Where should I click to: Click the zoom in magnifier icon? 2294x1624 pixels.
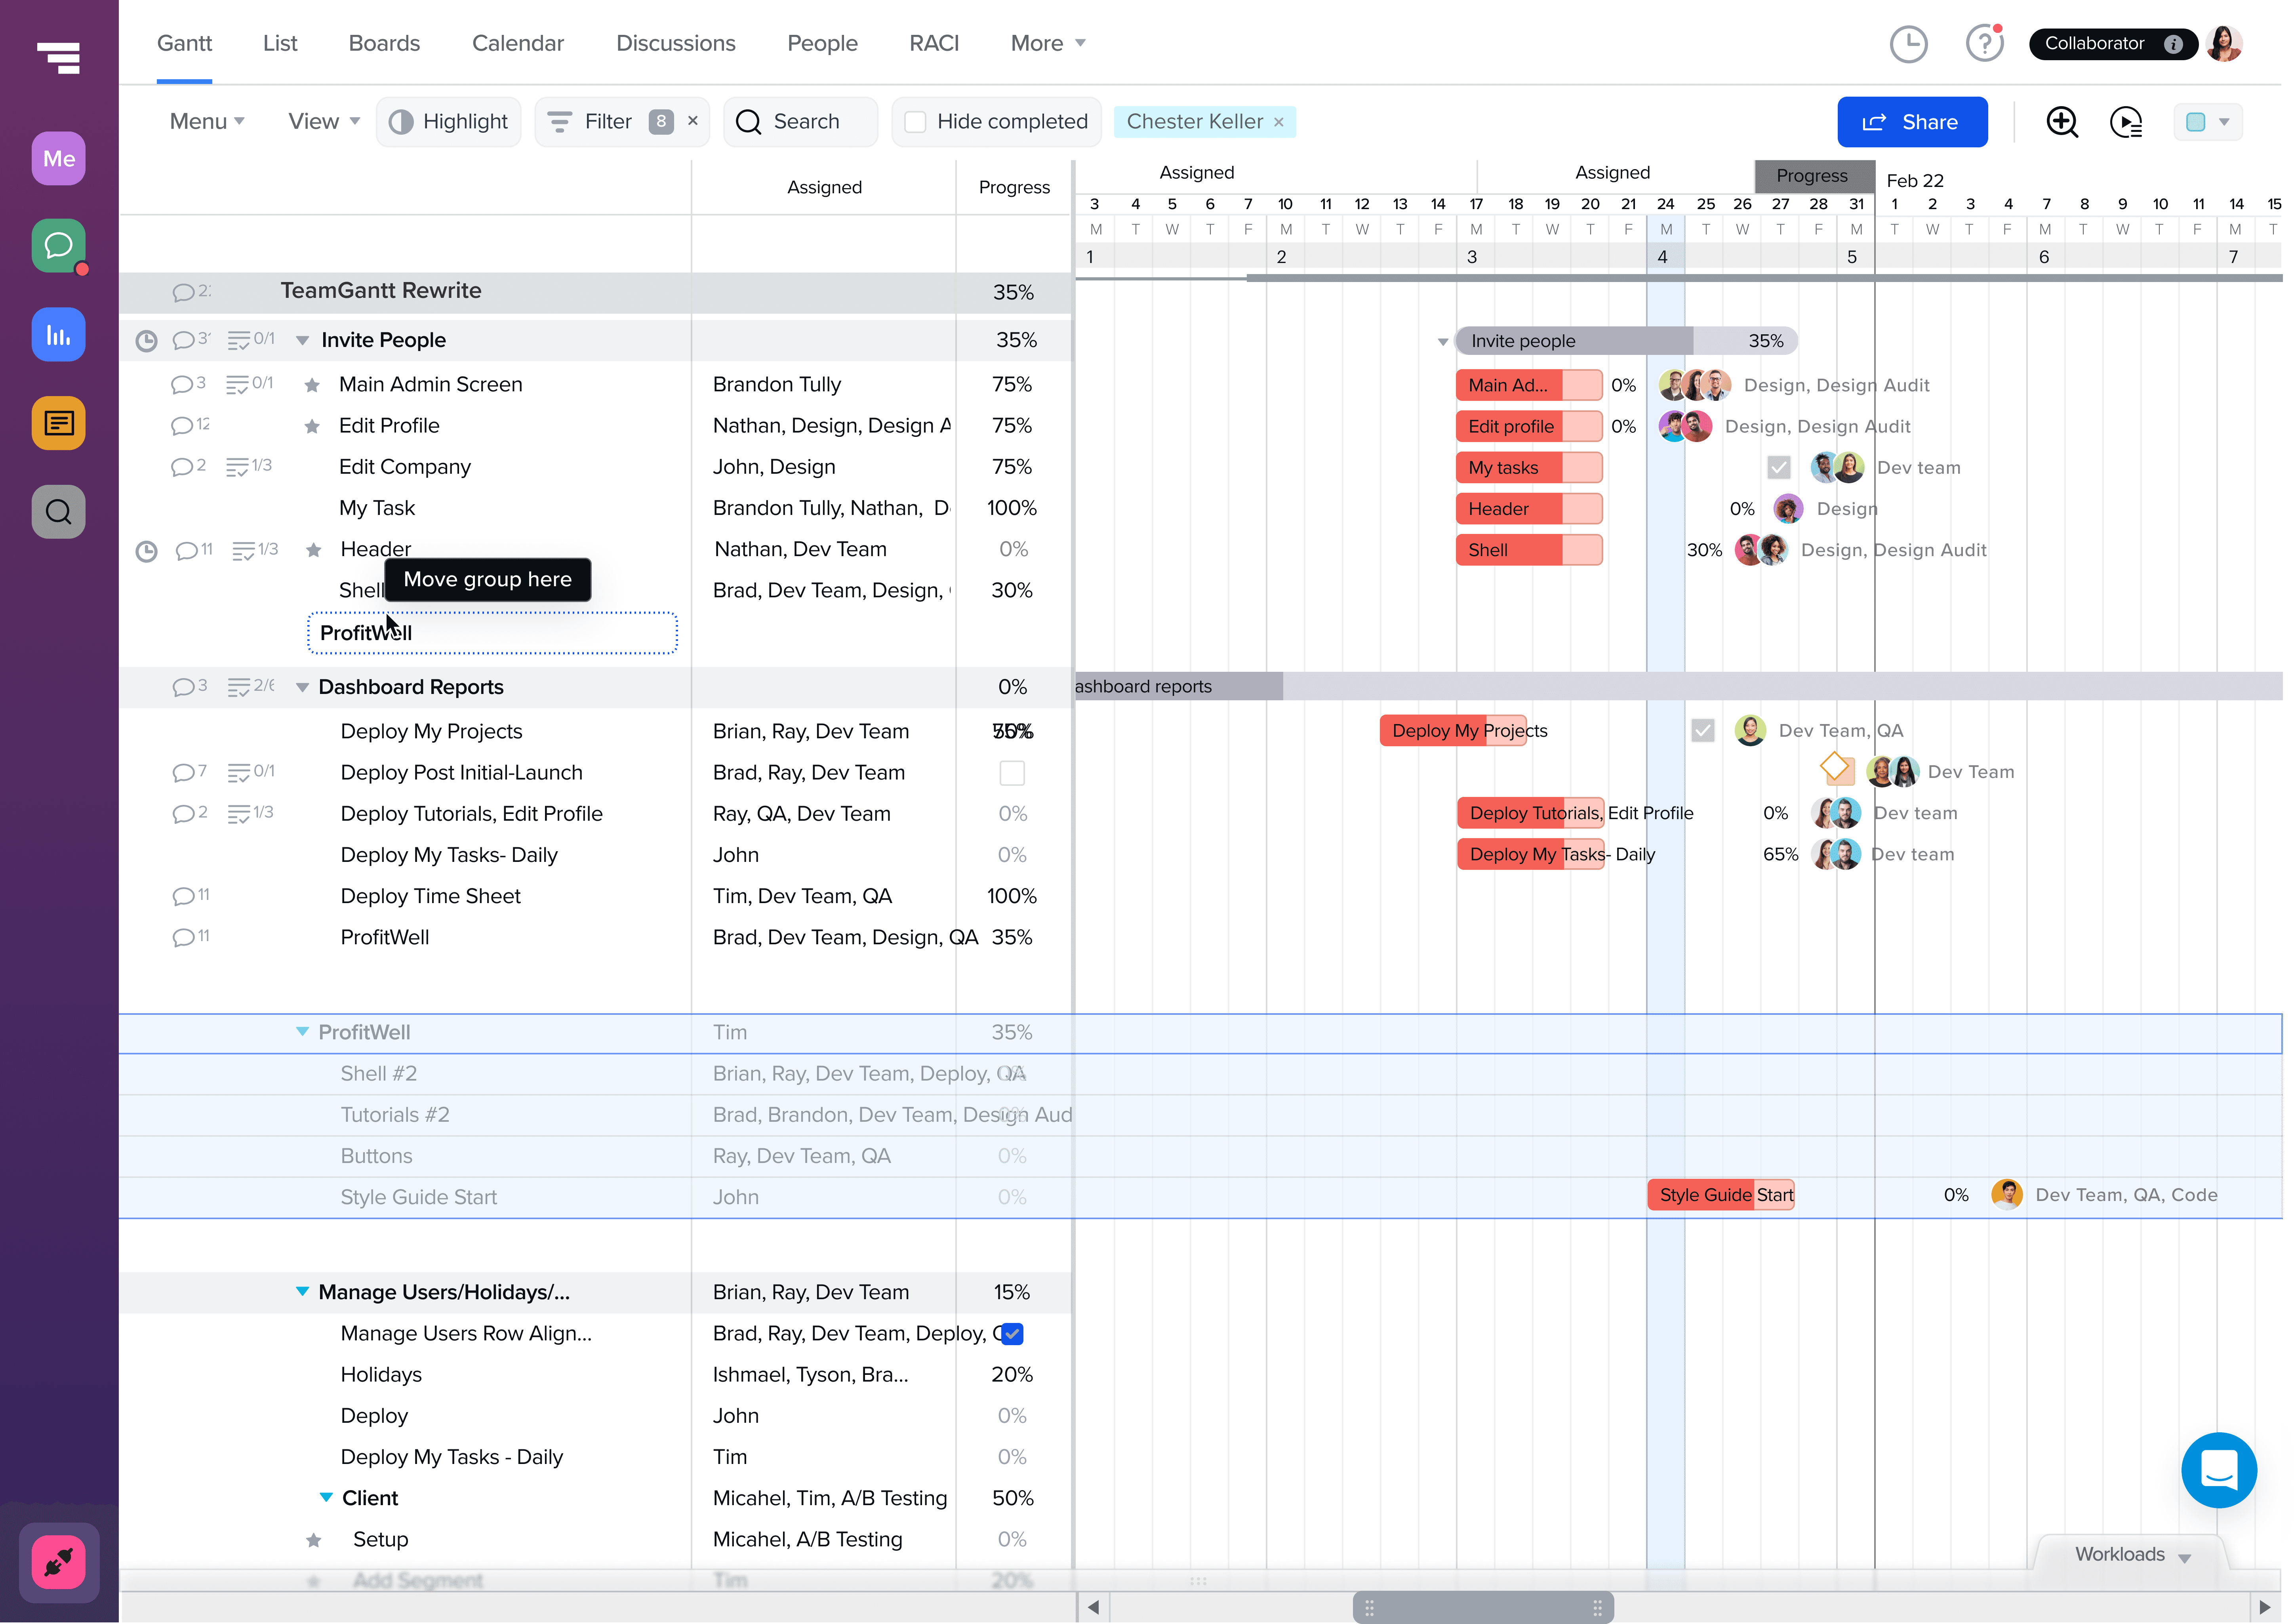(x=2061, y=122)
